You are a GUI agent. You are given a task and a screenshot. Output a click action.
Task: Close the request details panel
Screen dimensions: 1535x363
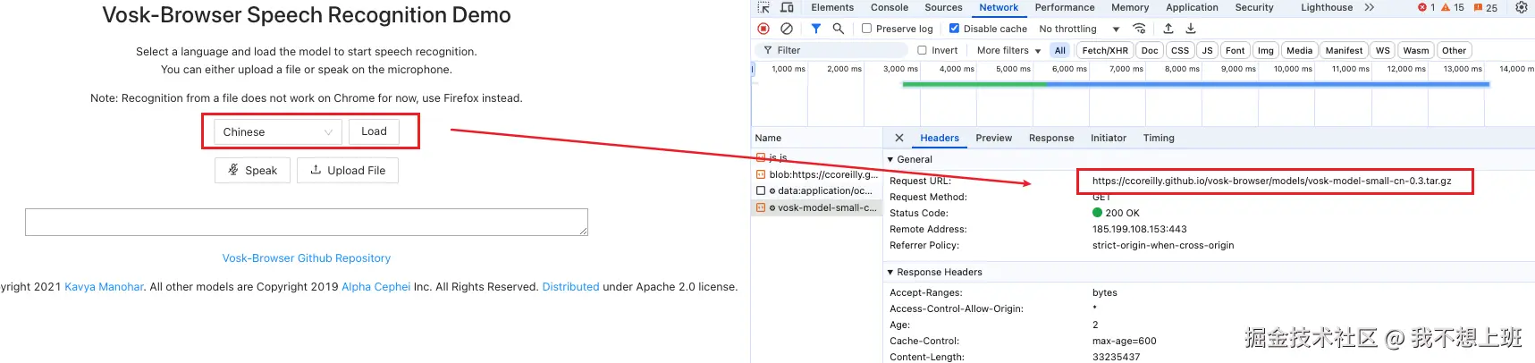899,138
